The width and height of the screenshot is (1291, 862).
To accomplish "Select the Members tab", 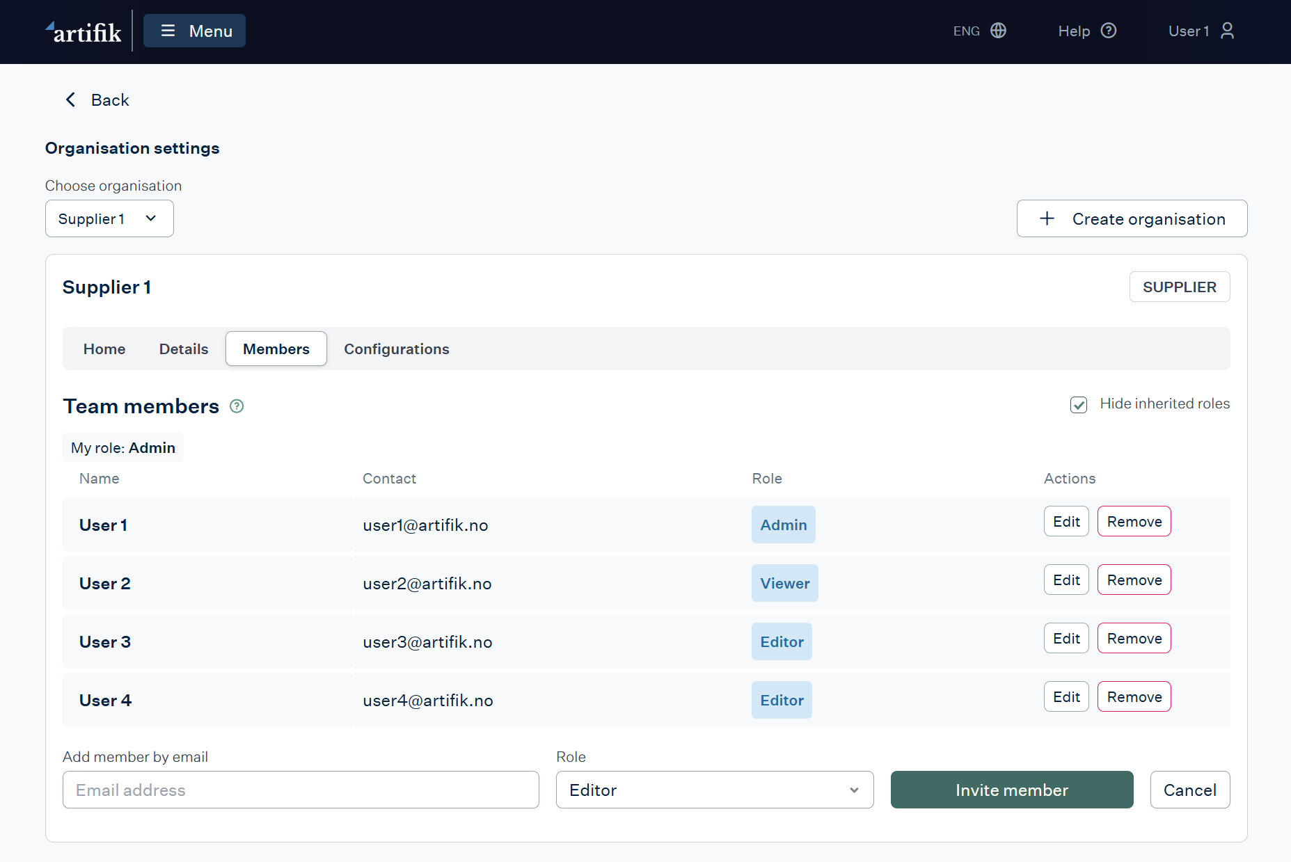I will point(276,349).
